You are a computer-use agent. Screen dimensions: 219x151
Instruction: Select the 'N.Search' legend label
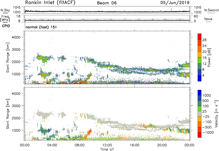tap(211, 10)
